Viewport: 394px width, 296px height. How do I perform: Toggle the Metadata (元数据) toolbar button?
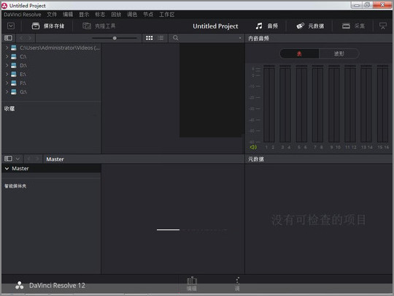pyautogui.click(x=310, y=26)
